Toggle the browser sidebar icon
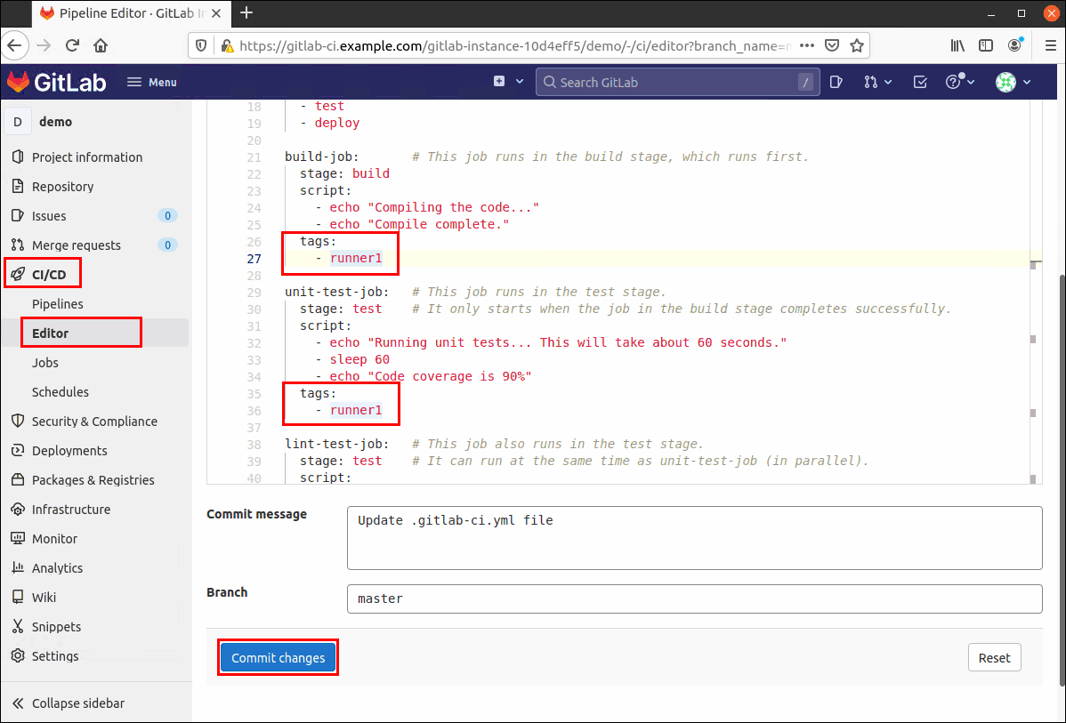 [986, 45]
